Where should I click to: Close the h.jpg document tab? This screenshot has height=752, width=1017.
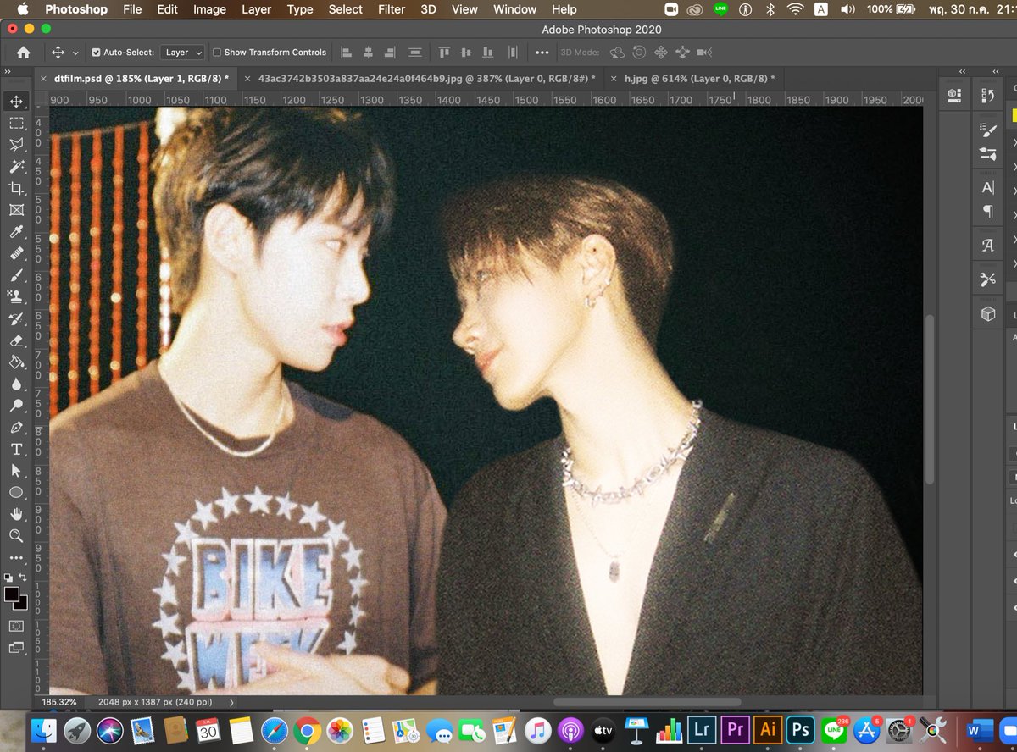coord(614,79)
